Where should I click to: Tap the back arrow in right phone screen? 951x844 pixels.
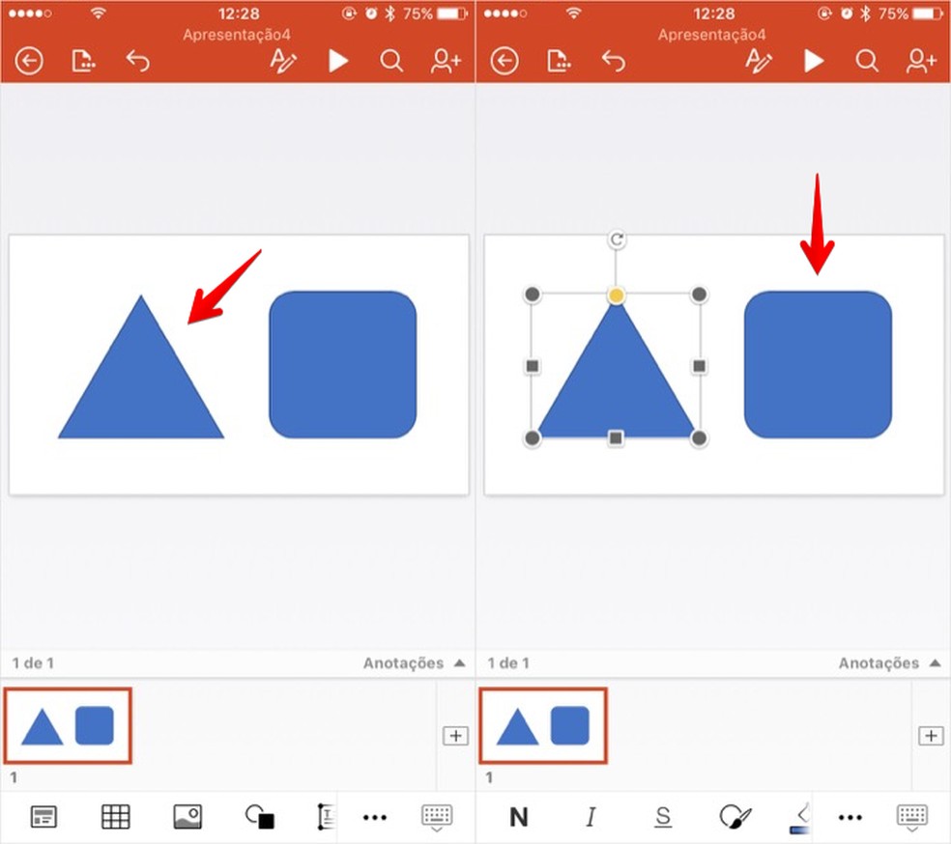pos(504,61)
